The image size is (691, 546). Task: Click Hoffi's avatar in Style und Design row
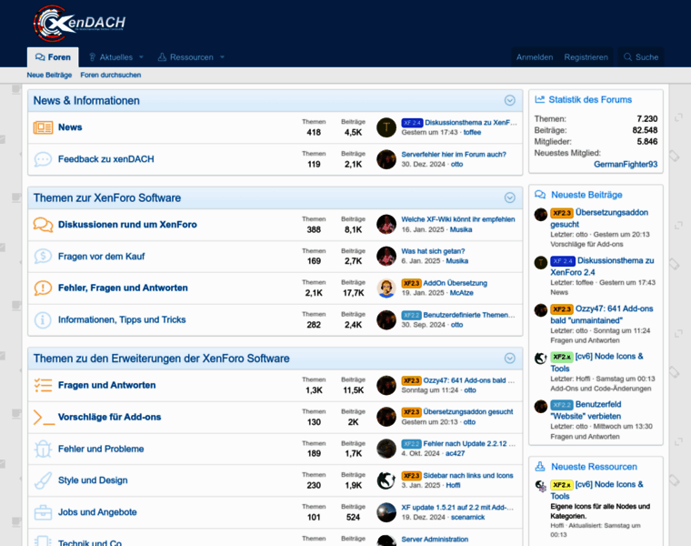pyautogui.click(x=386, y=480)
